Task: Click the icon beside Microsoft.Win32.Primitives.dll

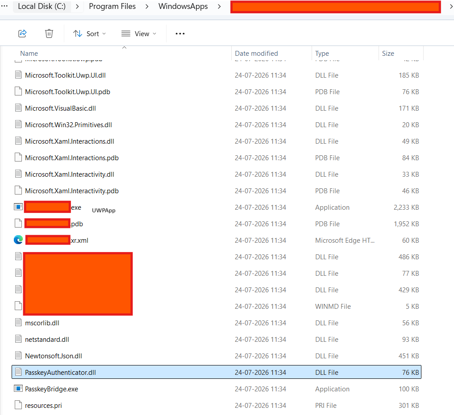Action: 18,124
